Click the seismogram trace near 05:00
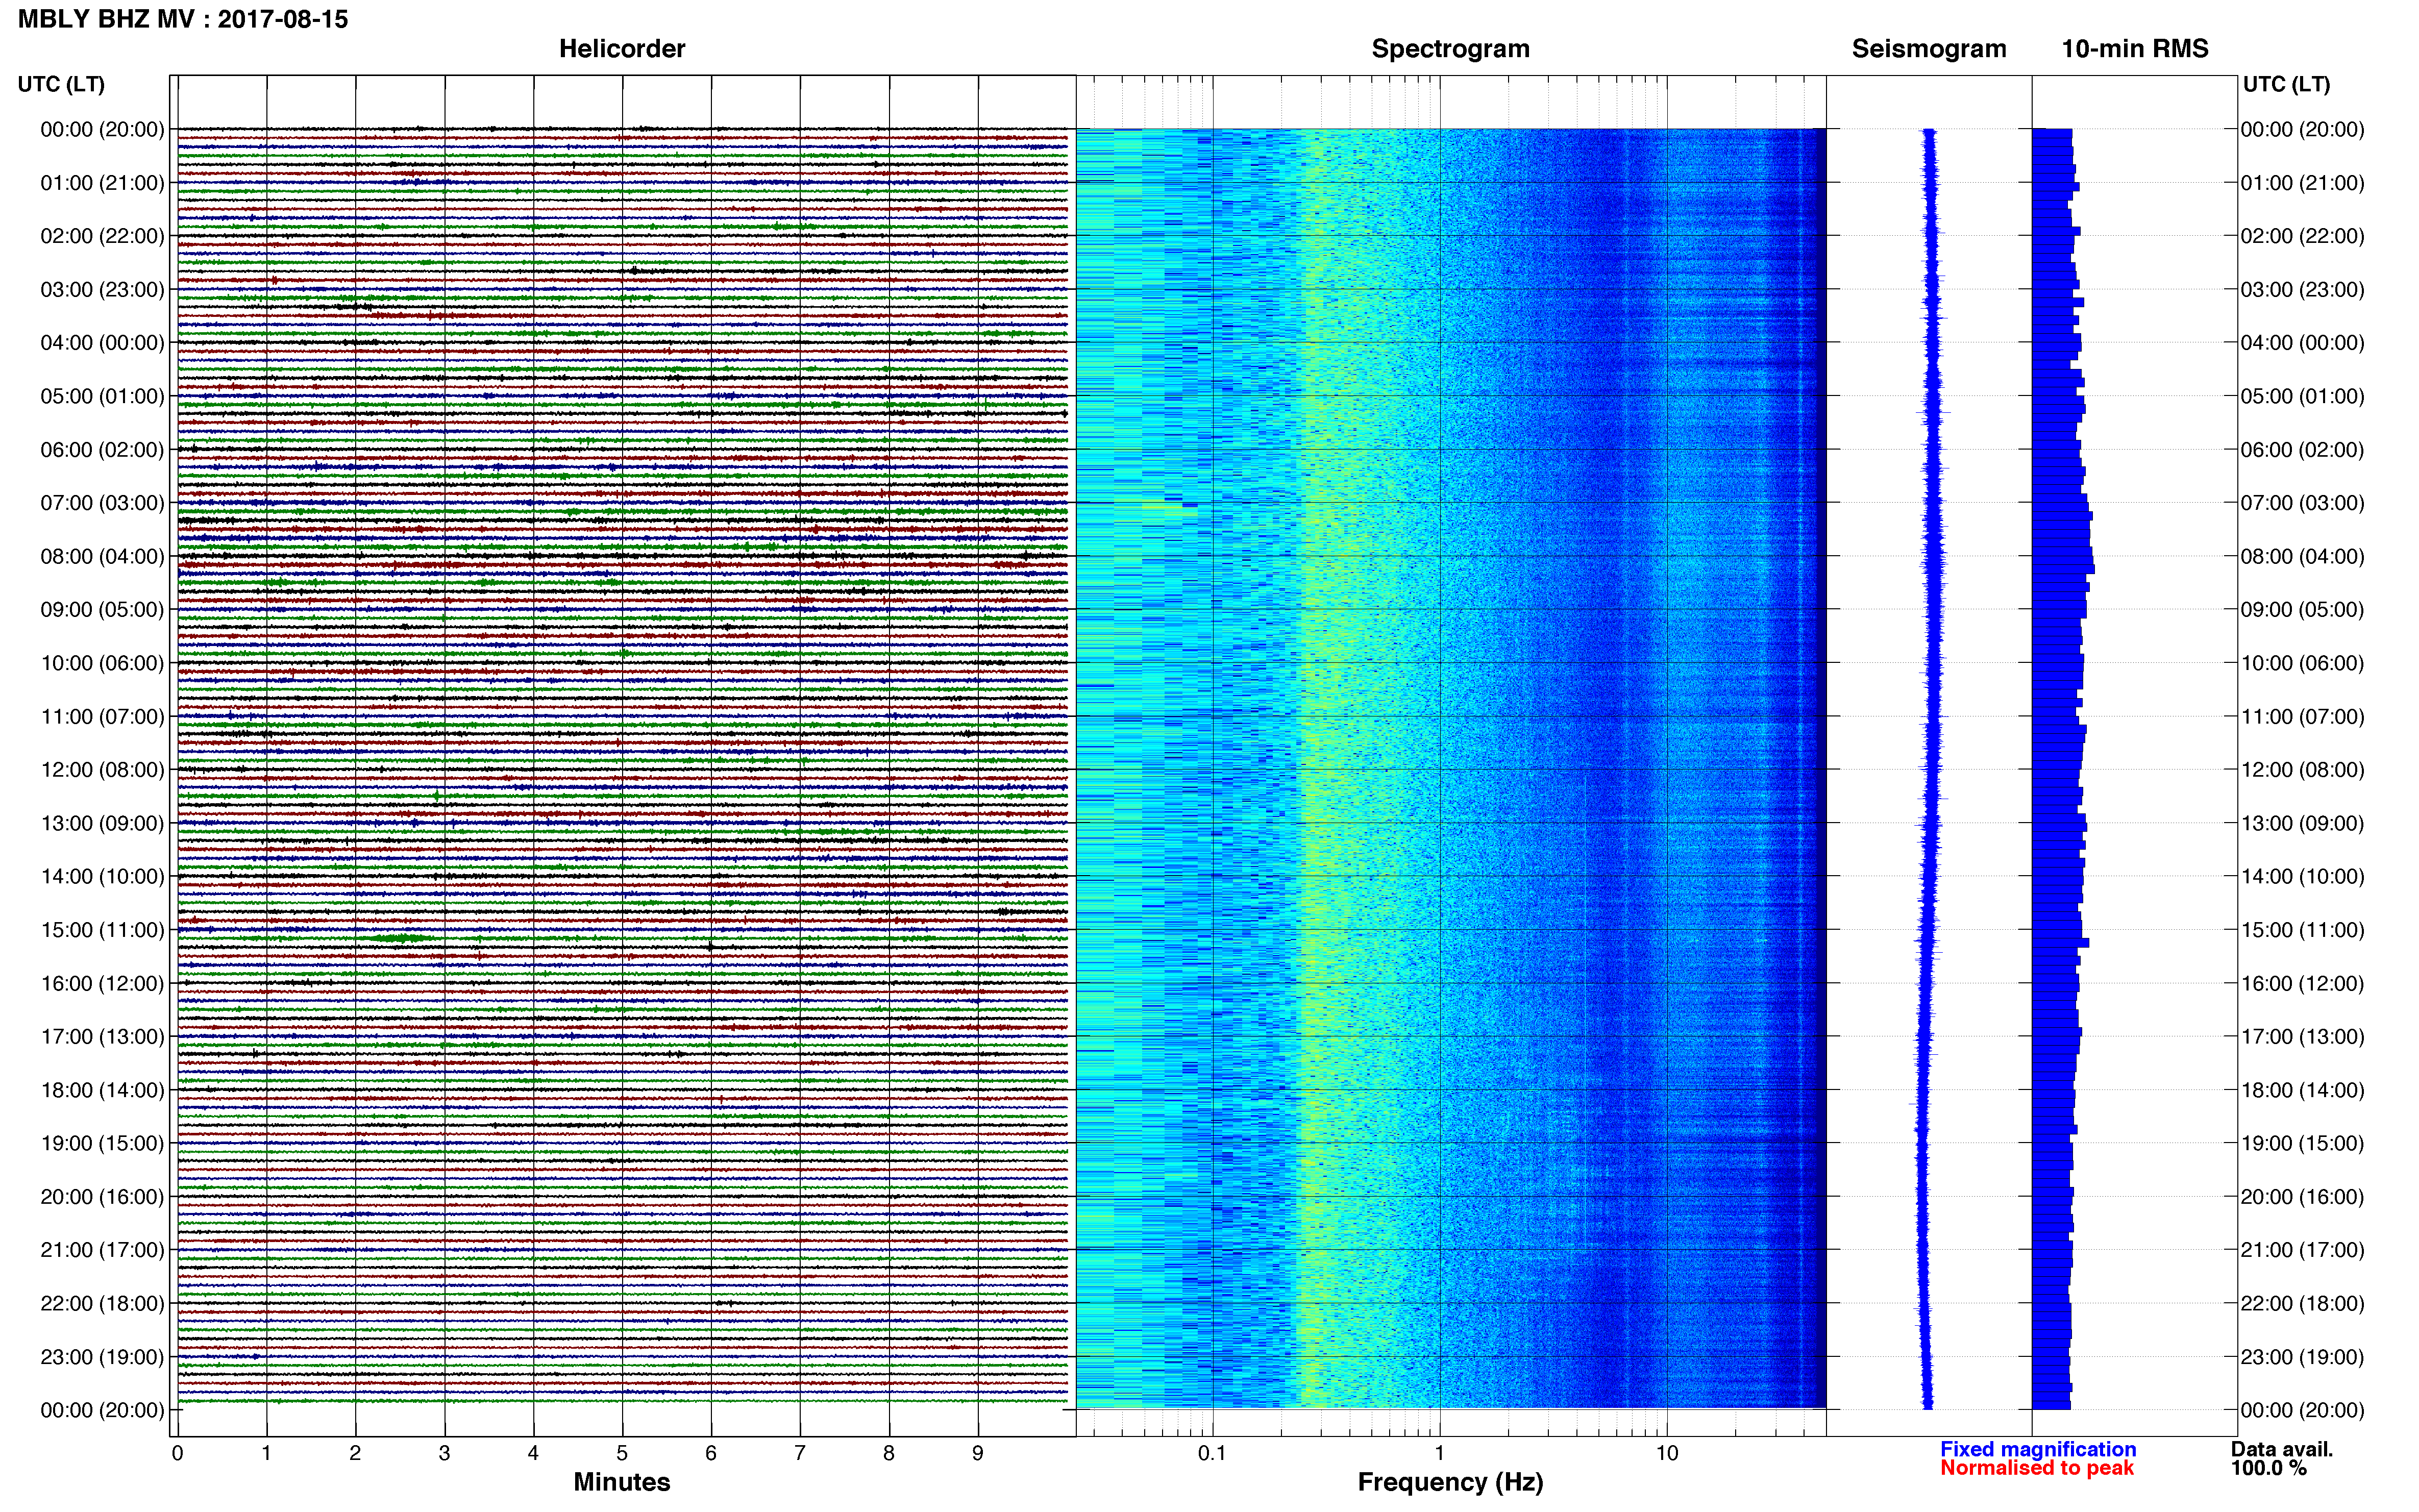Image resolution: width=2419 pixels, height=1512 pixels. click(1932, 396)
